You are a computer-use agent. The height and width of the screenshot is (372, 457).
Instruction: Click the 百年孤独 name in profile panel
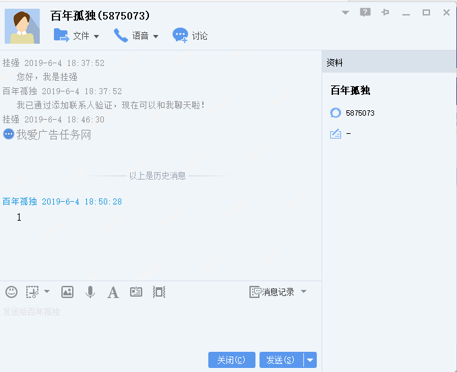(351, 90)
